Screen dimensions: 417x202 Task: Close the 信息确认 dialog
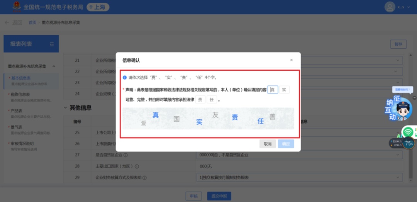click(292, 60)
